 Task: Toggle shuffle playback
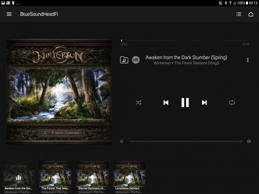[138, 103]
